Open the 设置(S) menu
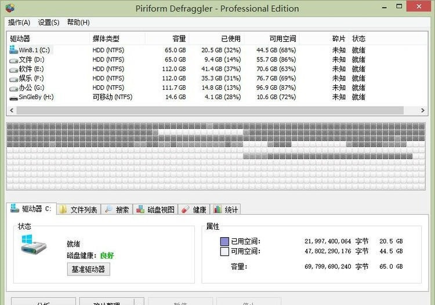The width and height of the screenshot is (435, 305). [x=49, y=23]
